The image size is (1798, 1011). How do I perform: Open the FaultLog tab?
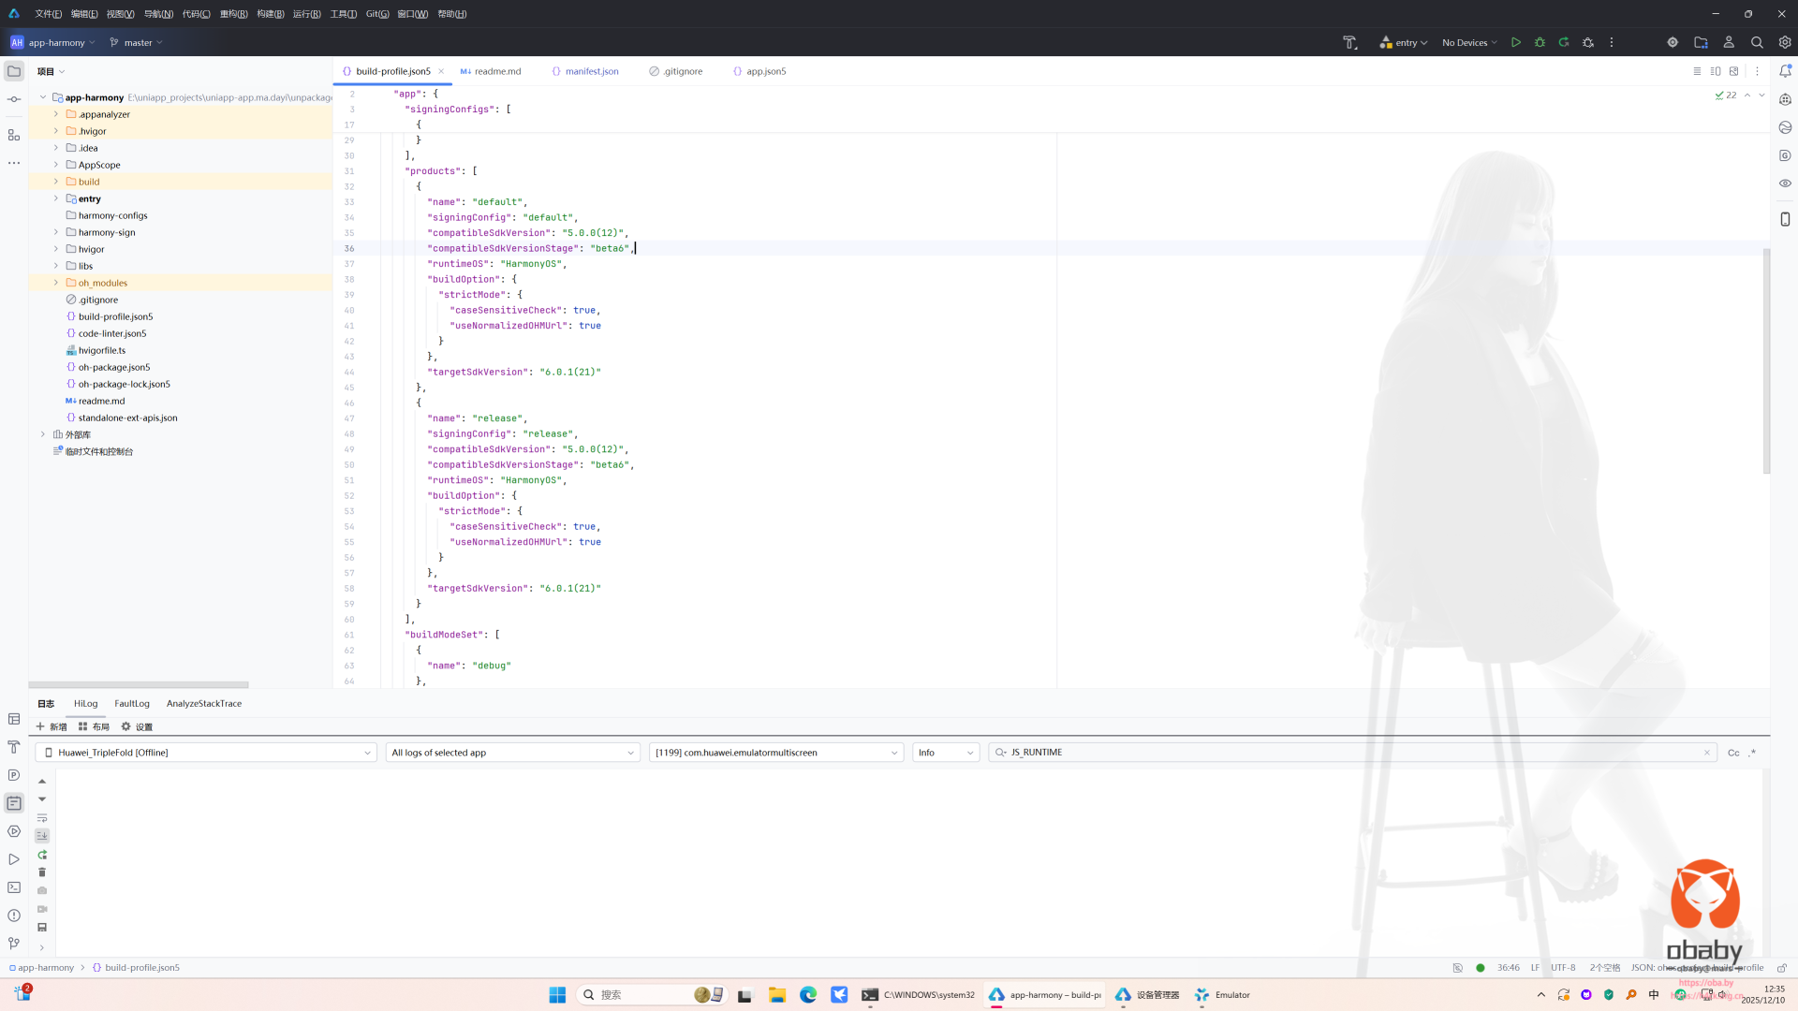[x=131, y=704]
